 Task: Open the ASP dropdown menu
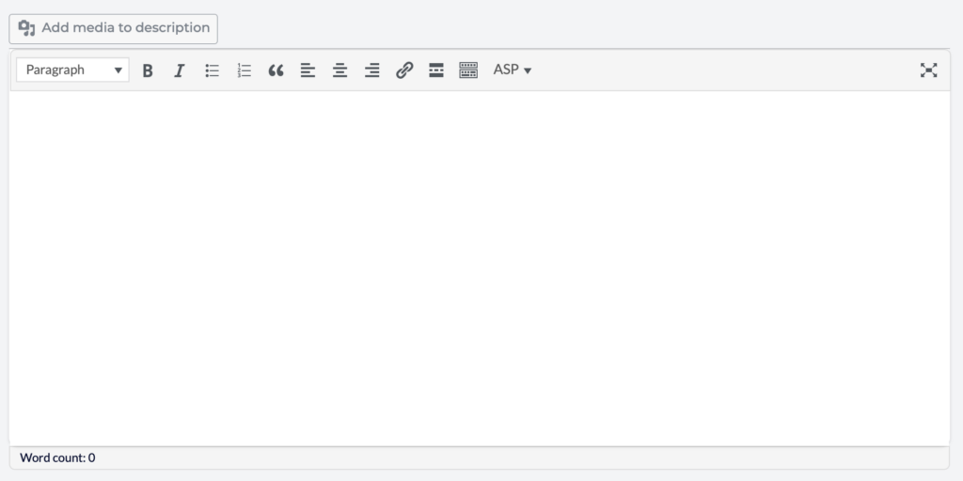(513, 70)
